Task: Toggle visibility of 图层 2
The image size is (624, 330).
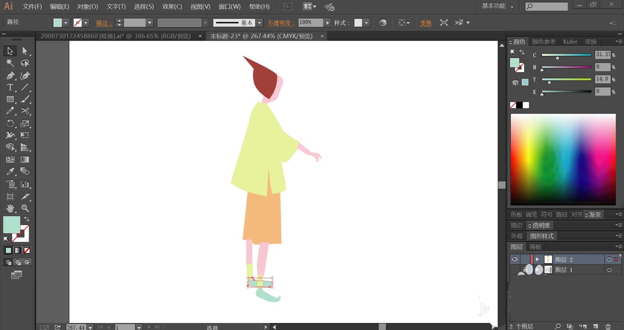Action: [x=515, y=259]
